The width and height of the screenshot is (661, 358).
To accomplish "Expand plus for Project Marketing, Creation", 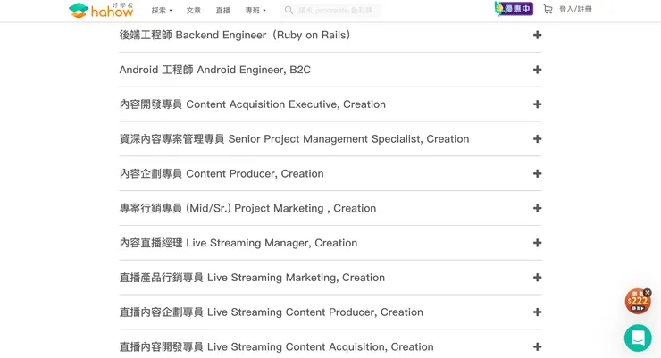I will (537, 208).
